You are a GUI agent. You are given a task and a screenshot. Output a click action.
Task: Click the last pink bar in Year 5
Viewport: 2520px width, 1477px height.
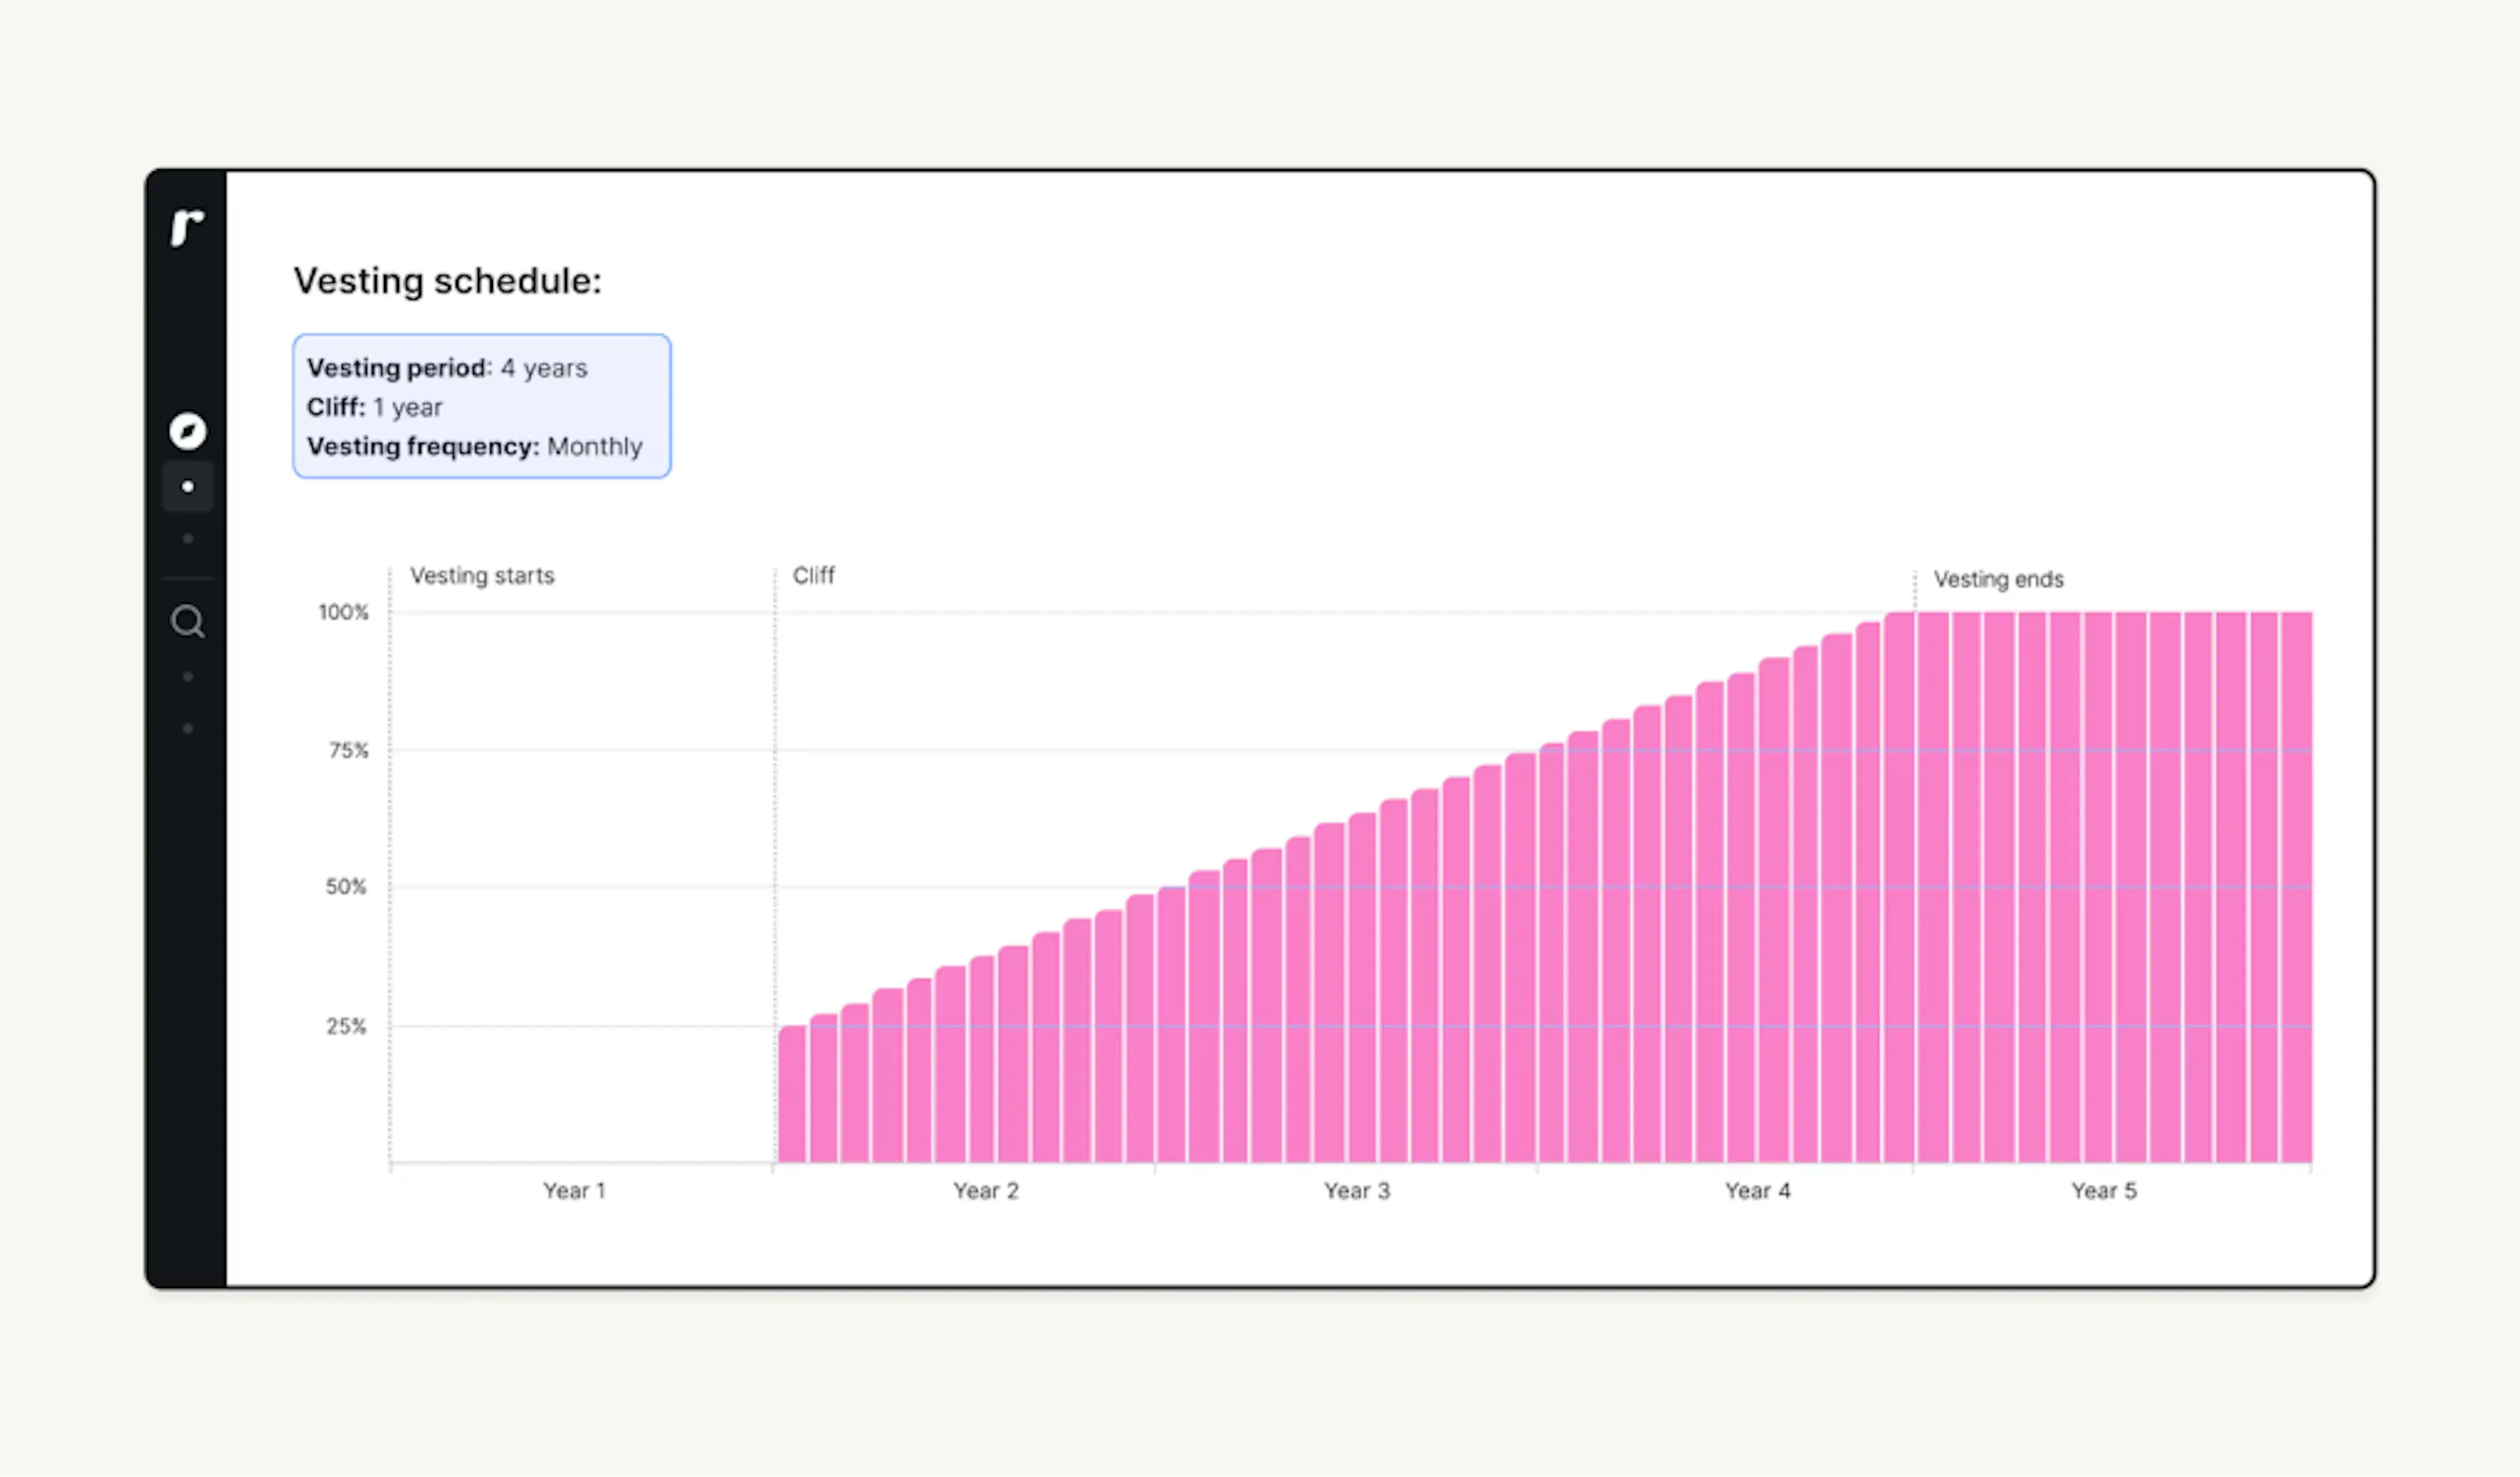click(2297, 887)
